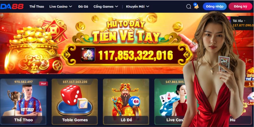The image size is (254, 127).
Task: Click the Đăng ký button
Action: click(240, 6)
